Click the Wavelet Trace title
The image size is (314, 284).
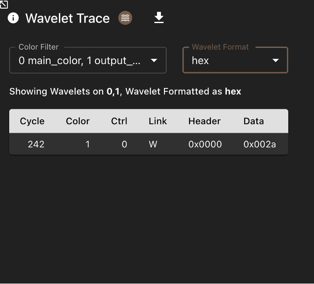[x=68, y=18]
